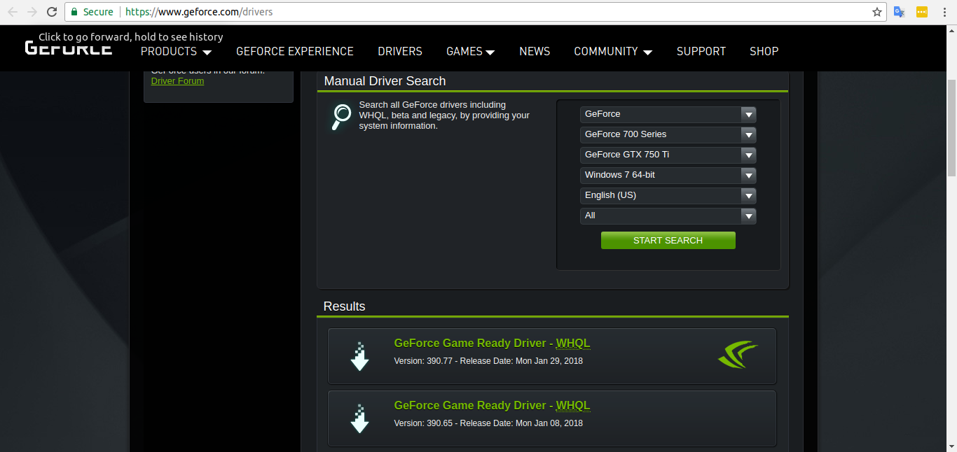This screenshot has height=452, width=957.
Task: Open the English (US) language dropdown
Action: point(668,195)
